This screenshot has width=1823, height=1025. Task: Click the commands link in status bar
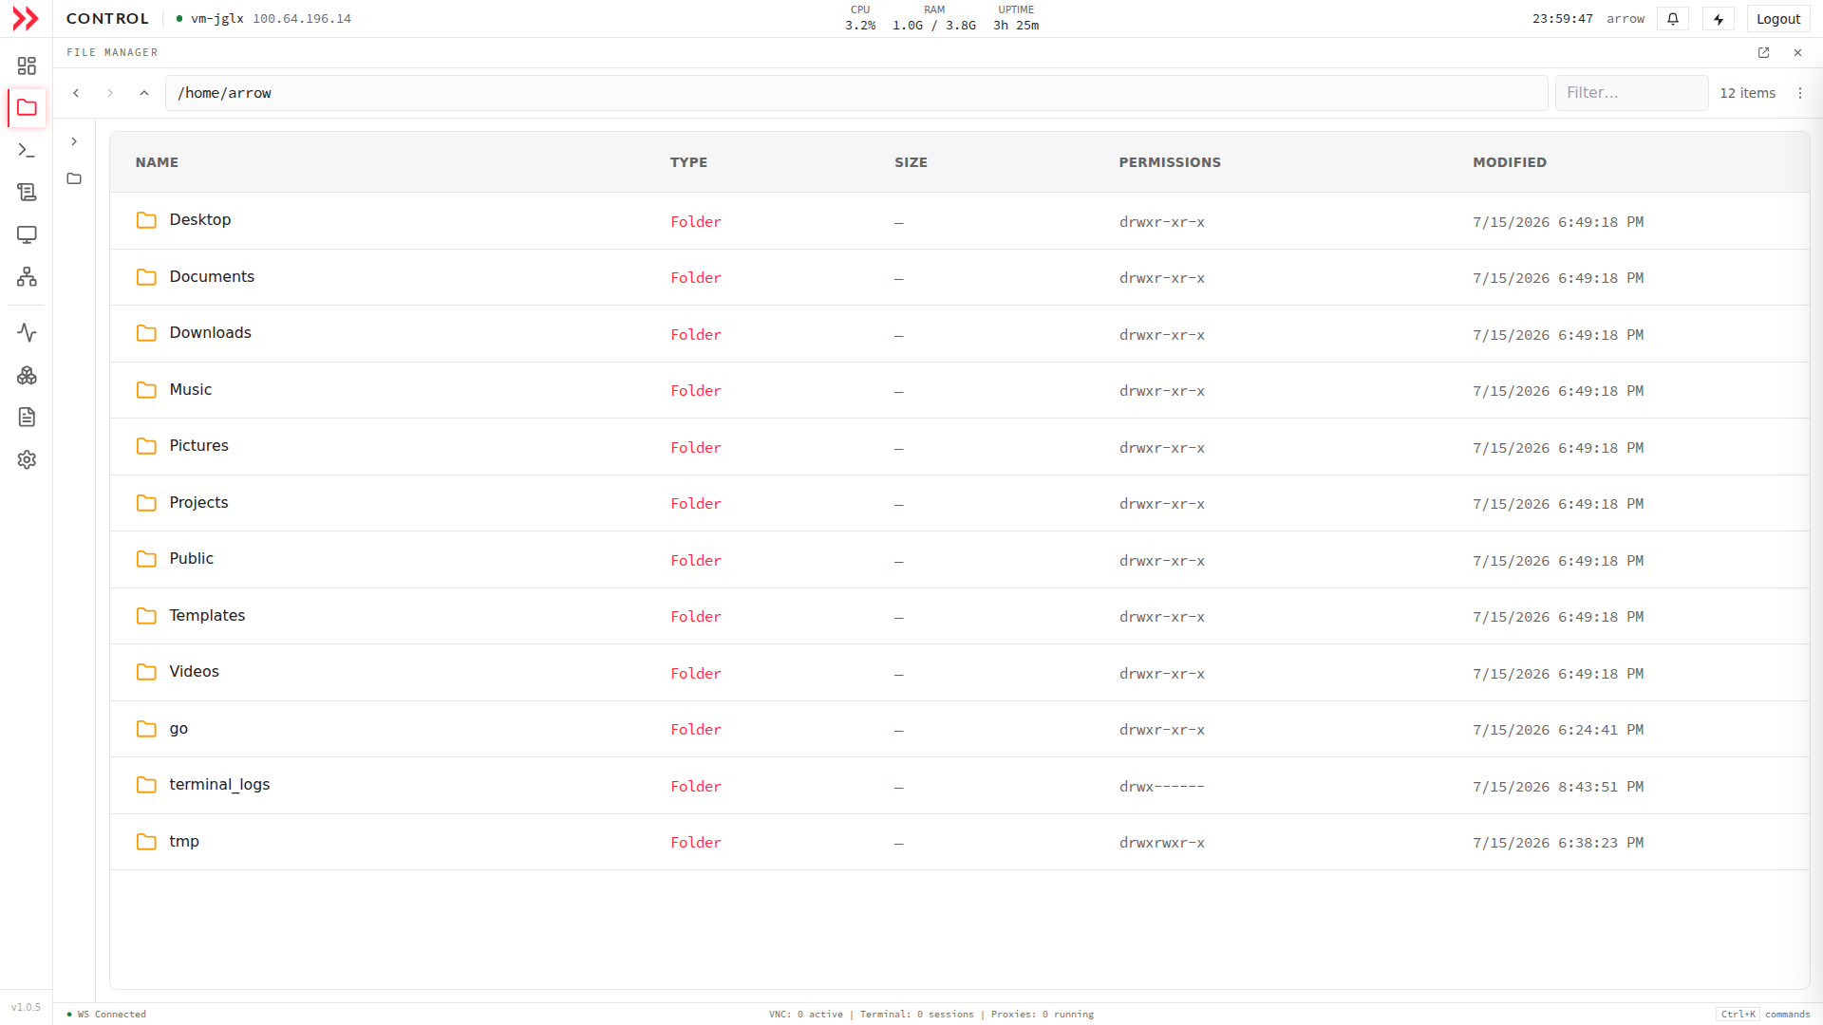(x=1788, y=1015)
